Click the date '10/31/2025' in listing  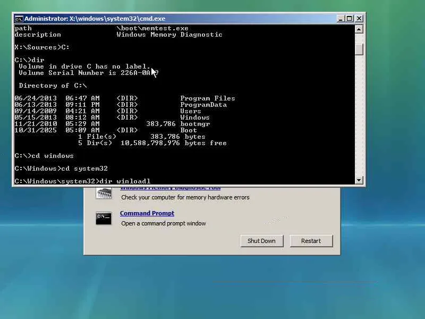click(x=36, y=130)
